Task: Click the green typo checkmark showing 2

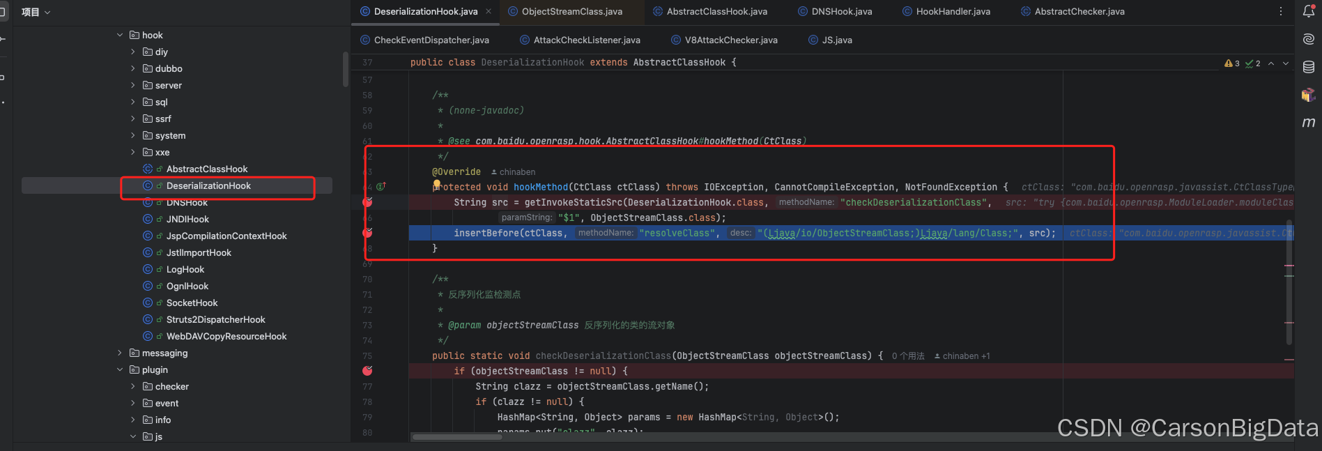Action: click(x=1252, y=63)
